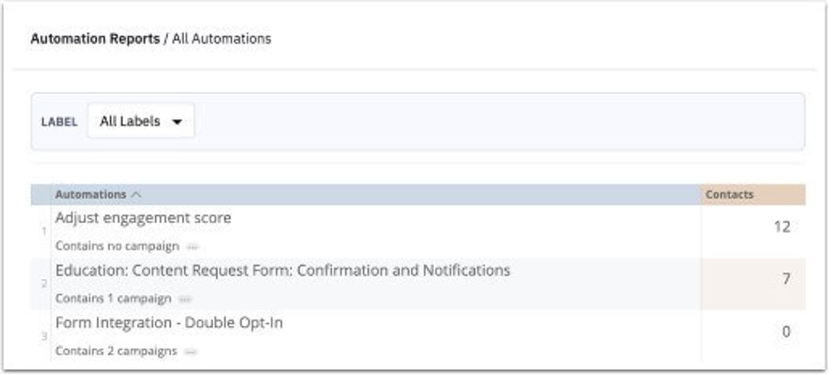Click contacts count 0 for Form Integration

[786, 332]
